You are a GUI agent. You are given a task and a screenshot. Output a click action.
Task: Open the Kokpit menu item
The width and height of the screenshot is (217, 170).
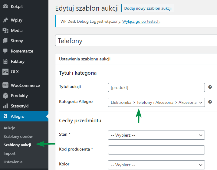[17, 6]
